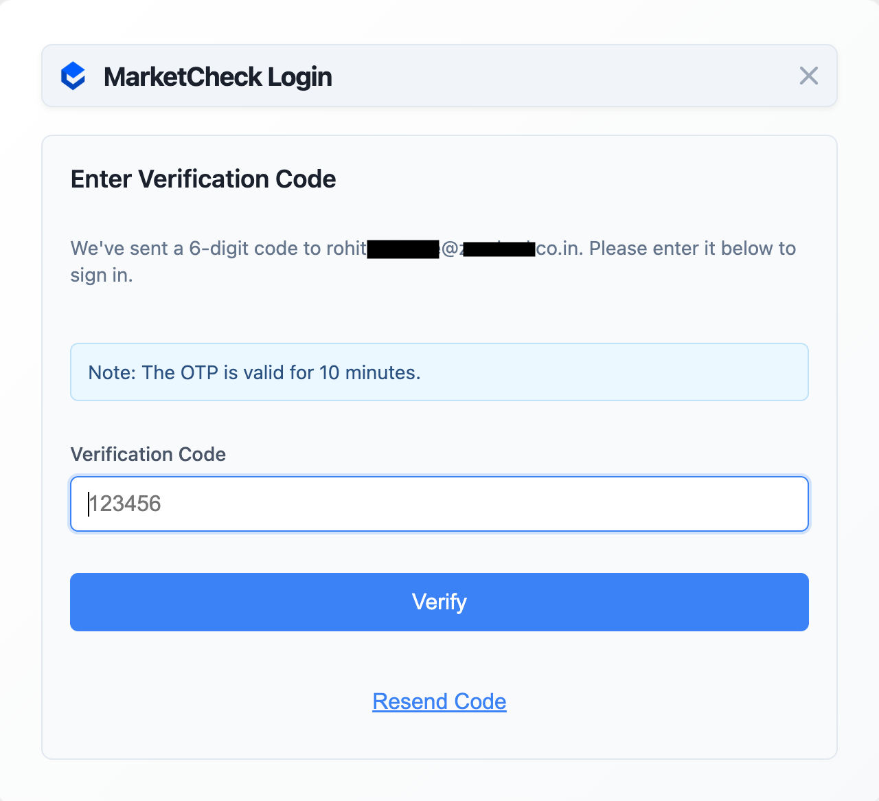
Task: Click the MarketCheck hexagon logo icon
Action: [x=73, y=76]
